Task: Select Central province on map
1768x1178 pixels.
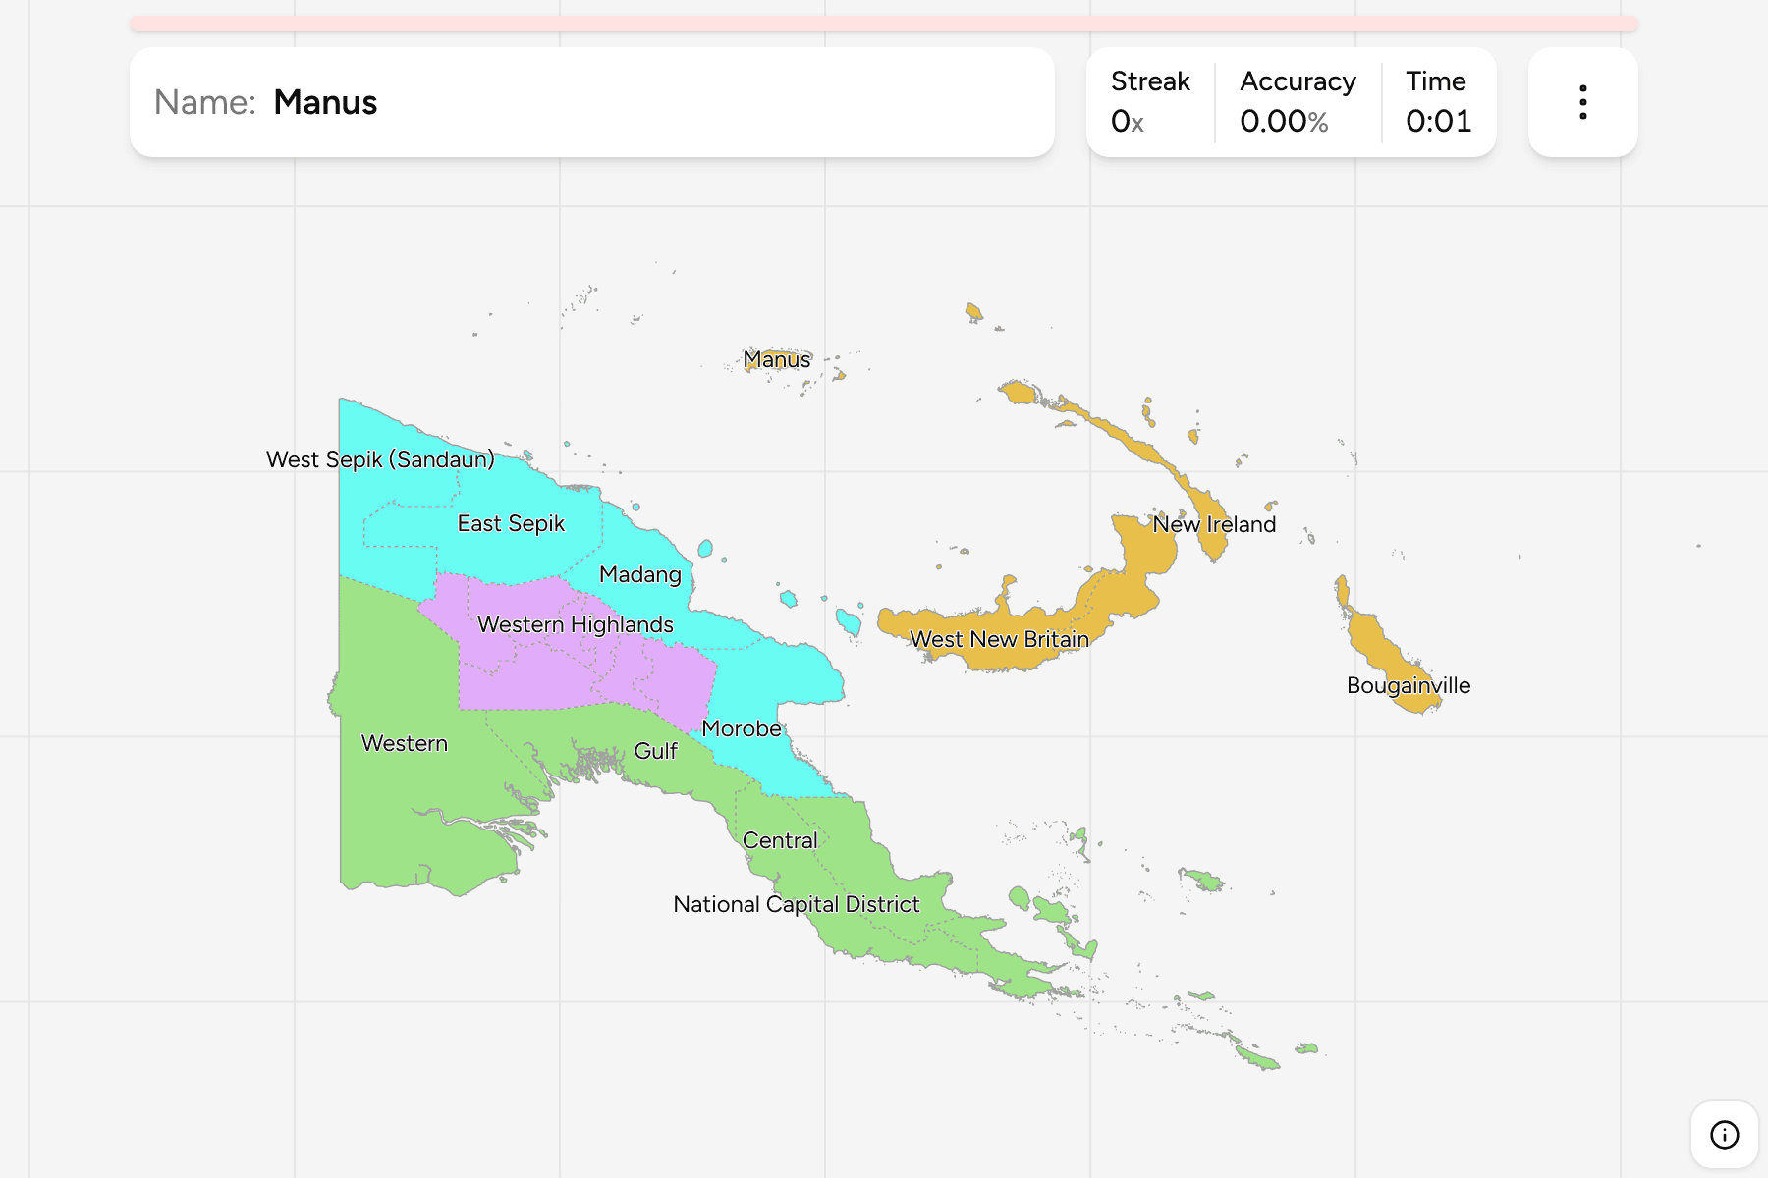Action: coord(780,840)
